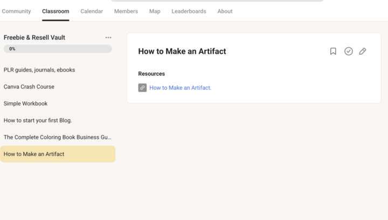Open the three-dot menu beside Freebie & Resell Vault
The image size is (388, 220).
click(x=108, y=38)
